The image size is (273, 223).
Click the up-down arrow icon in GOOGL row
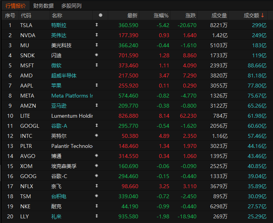pos(97,125)
